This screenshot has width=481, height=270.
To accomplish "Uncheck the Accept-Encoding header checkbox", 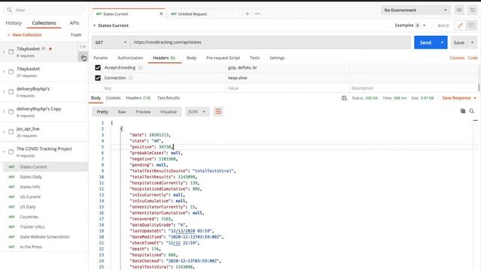I will tap(98, 67).
